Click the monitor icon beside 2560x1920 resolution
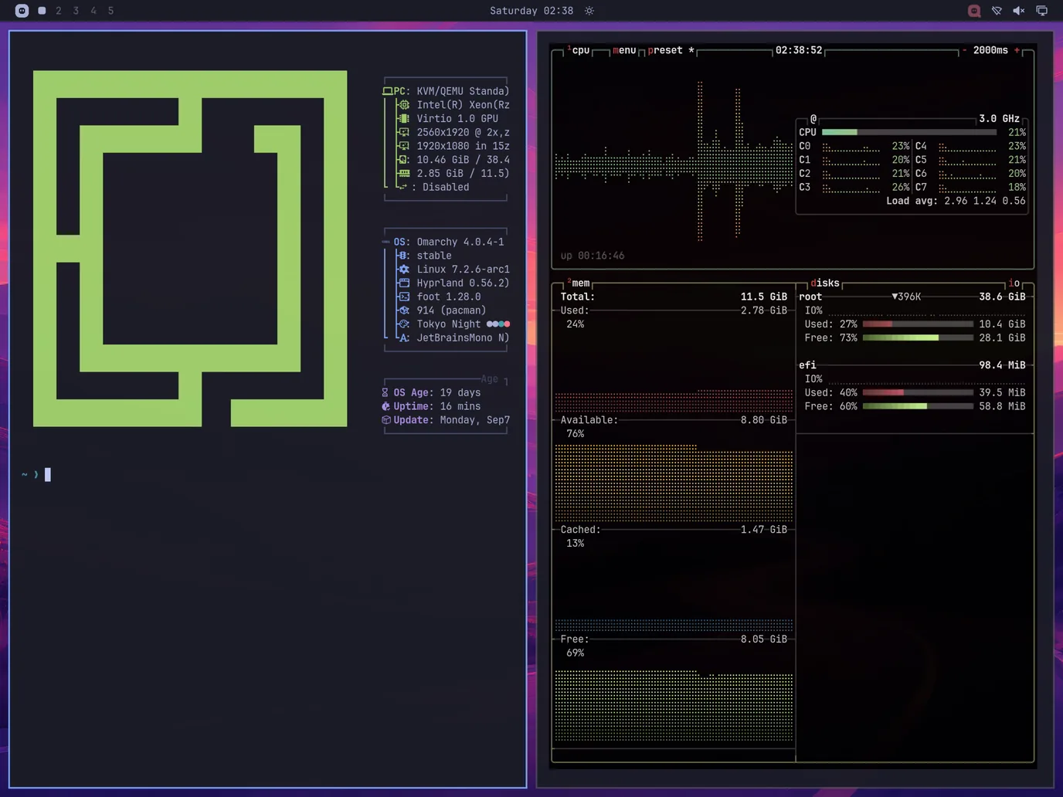Image resolution: width=1063 pixels, height=797 pixels. [404, 133]
